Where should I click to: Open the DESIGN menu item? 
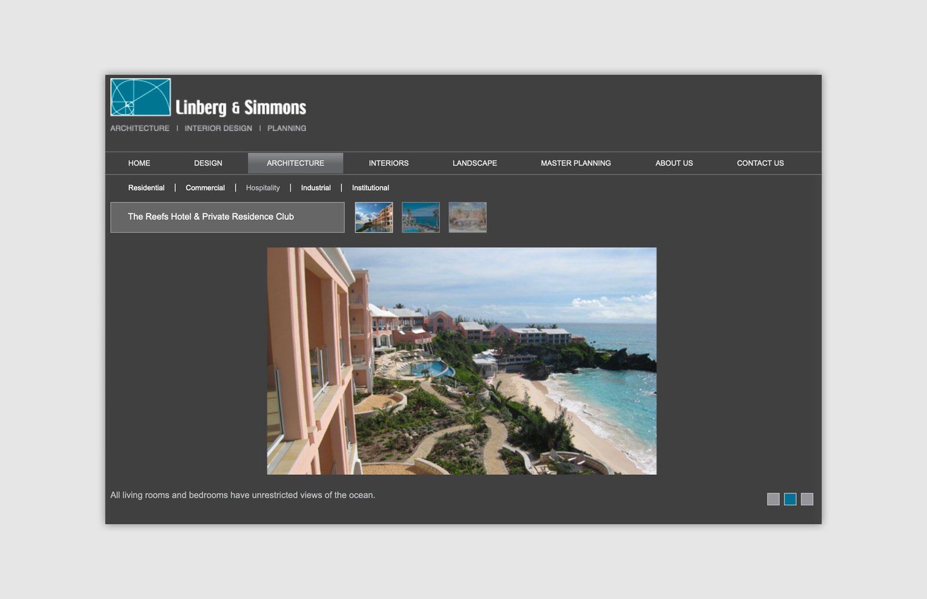coord(208,163)
